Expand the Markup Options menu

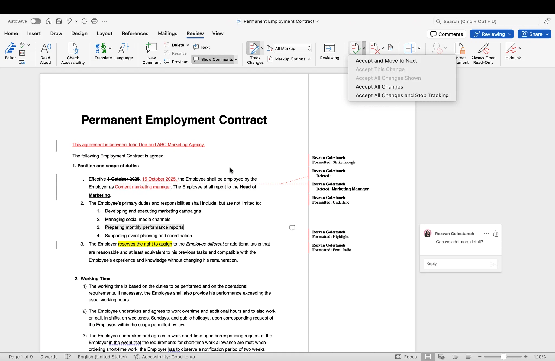pos(289,59)
